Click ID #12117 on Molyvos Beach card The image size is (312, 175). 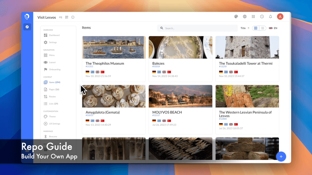[156, 115]
